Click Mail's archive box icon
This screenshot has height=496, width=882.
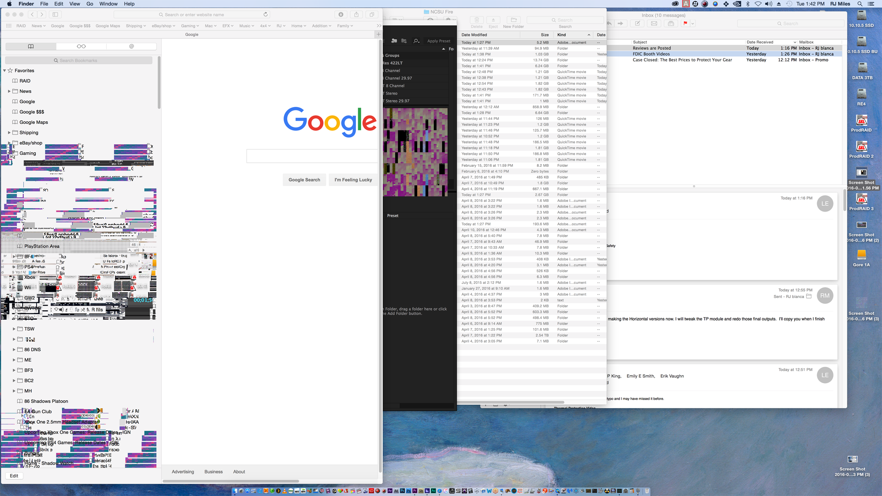coord(671,23)
